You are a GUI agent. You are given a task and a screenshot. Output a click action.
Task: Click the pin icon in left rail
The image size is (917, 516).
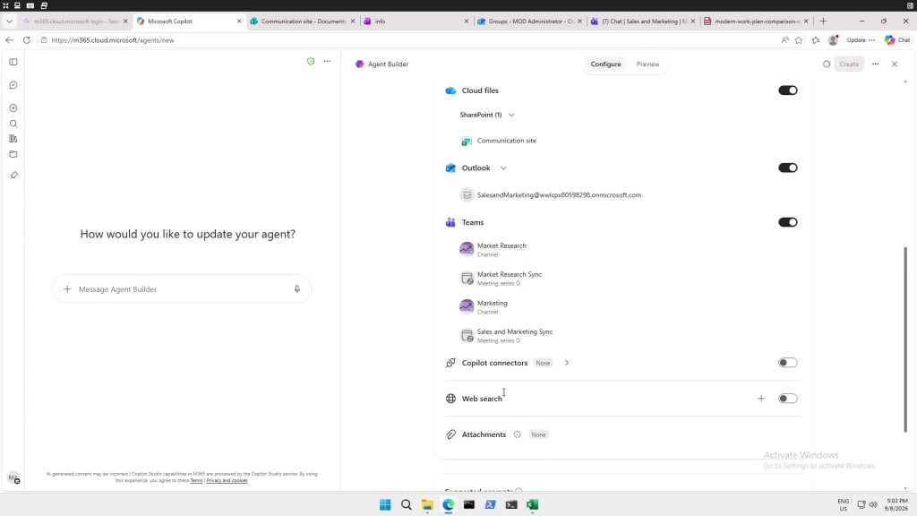(13, 175)
